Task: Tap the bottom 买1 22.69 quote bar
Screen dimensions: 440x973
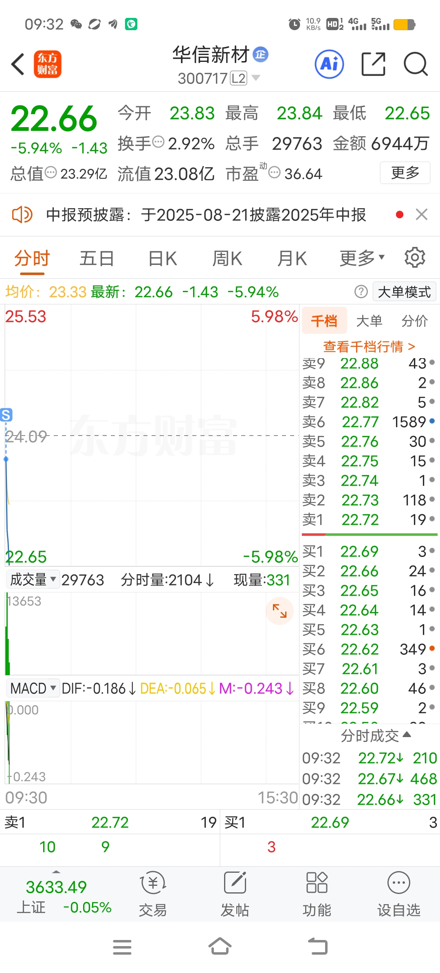Action: [330, 822]
